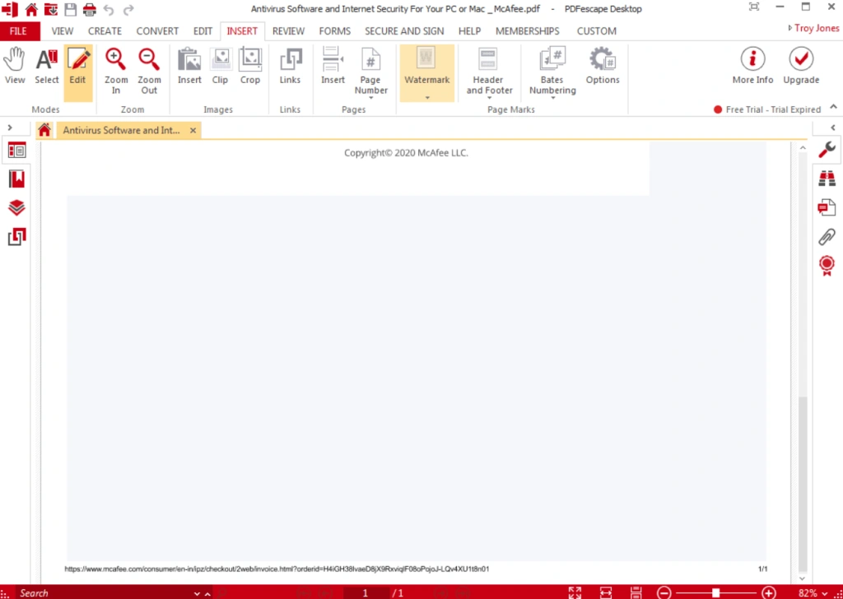
Task: Click the Zoom Out magnifier
Action: tap(149, 71)
